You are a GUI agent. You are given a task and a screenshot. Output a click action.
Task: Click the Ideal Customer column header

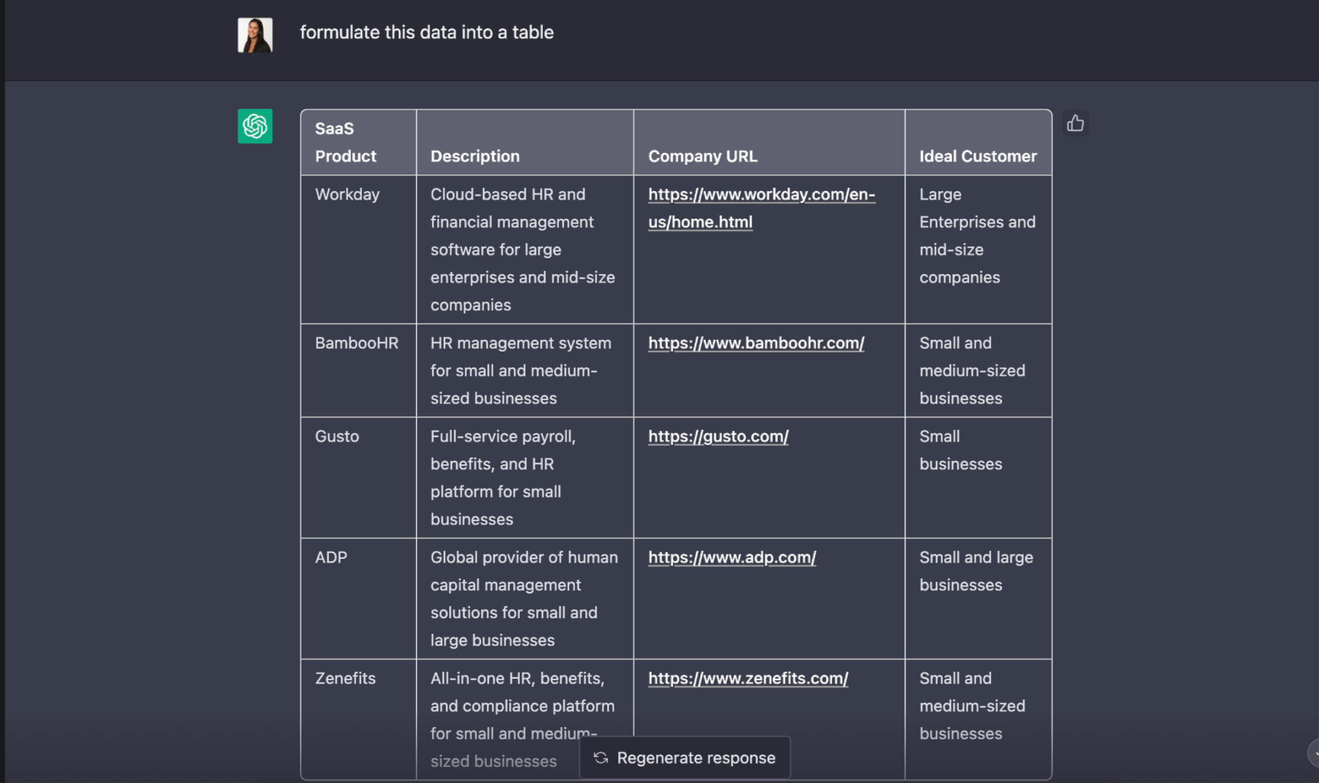(x=977, y=156)
